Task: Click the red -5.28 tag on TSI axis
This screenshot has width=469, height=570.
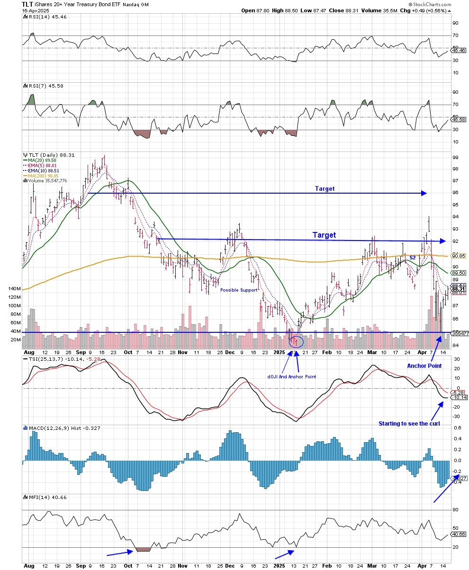Action: (x=459, y=392)
